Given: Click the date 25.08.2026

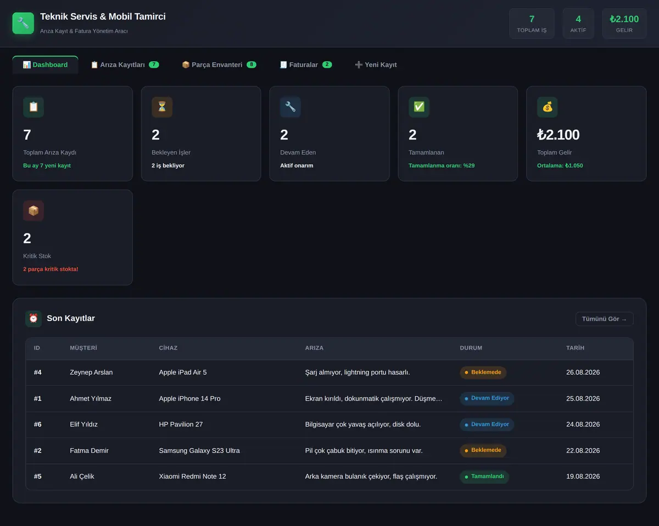Looking at the screenshot, I should 583,398.
